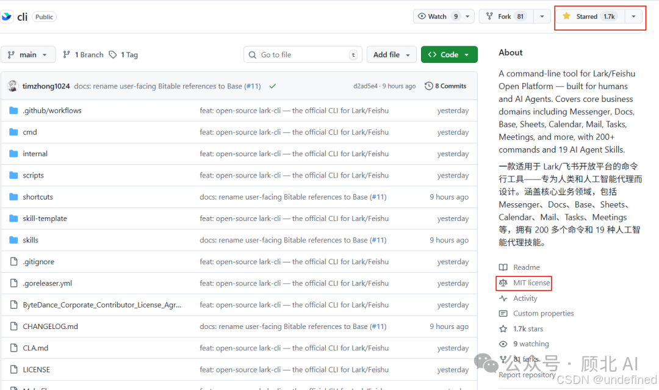Click the Fork button
Image resolution: width=659 pixels, height=390 pixels.
pos(506,16)
